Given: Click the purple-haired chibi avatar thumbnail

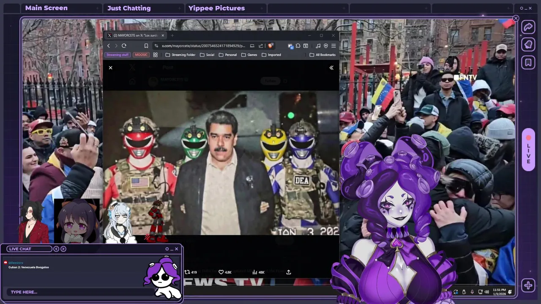Looking at the screenshot, I should [x=77, y=221].
